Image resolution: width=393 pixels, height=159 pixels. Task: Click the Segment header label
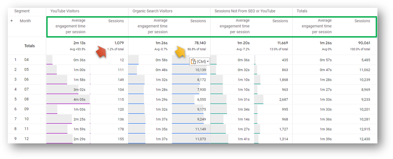click(22, 11)
